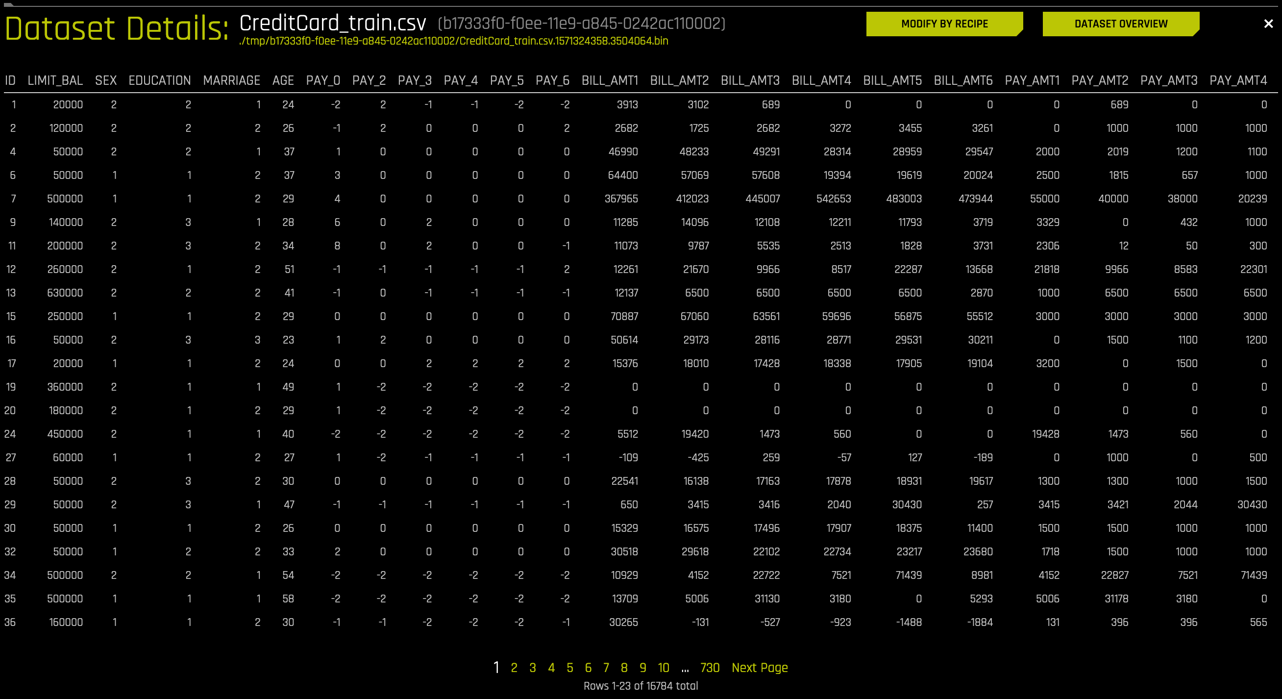Screen dimensions: 1282x699
Task: Go to page 10 of the table
Action: tap(663, 668)
